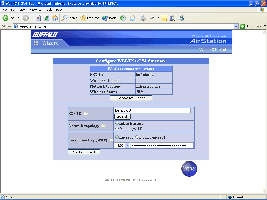Click the Wizard grid icon
Image resolution: width=267 pixels, height=200 pixels.
36,43
